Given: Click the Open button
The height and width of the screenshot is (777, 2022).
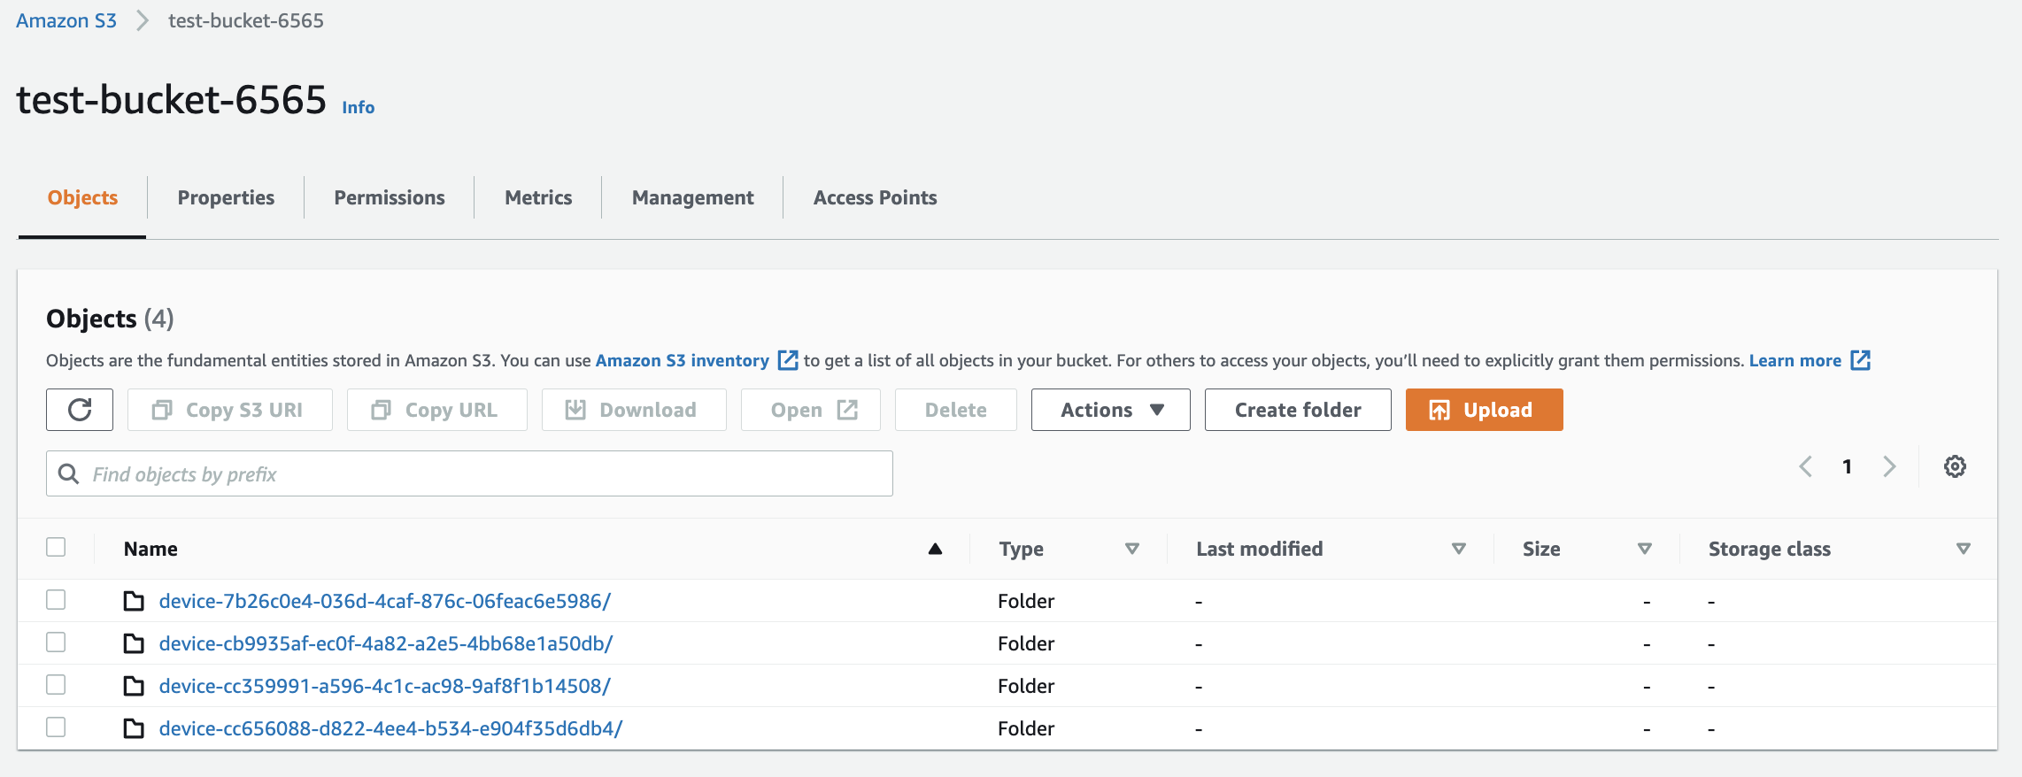Looking at the screenshot, I should click(x=811, y=410).
